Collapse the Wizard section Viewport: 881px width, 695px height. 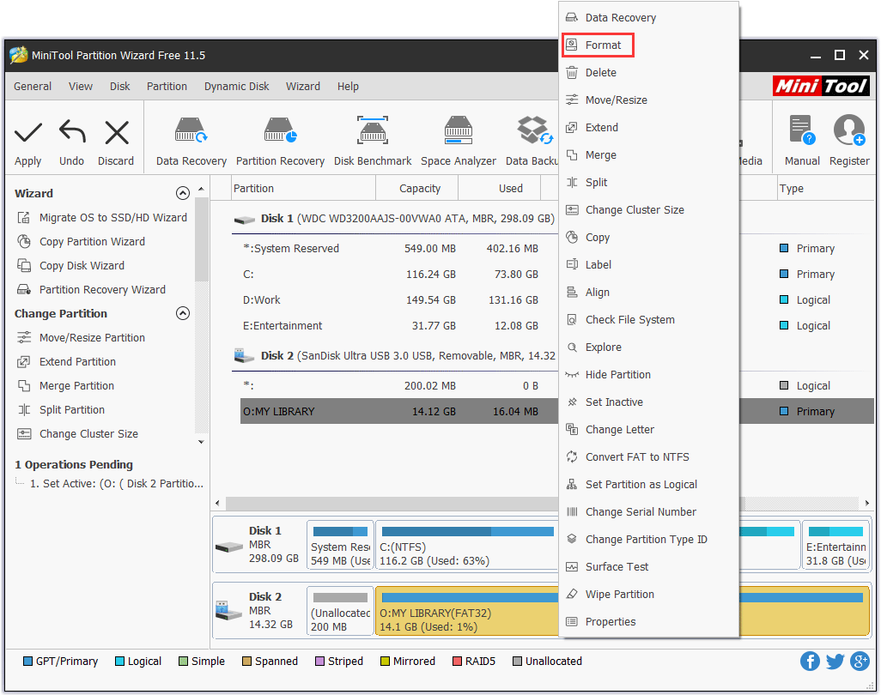[183, 194]
